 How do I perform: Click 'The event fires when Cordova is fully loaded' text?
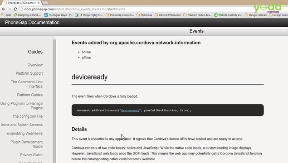coord(105,96)
